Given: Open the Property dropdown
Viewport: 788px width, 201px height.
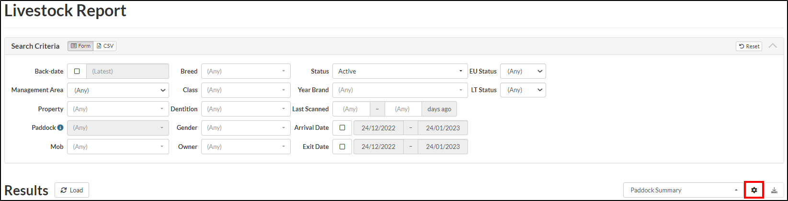Looking at the screenshot, I should 118,109.
